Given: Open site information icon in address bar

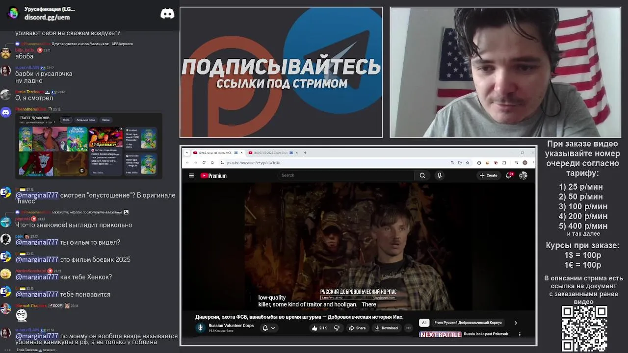Looking at the screenshot, I should 222,163.
